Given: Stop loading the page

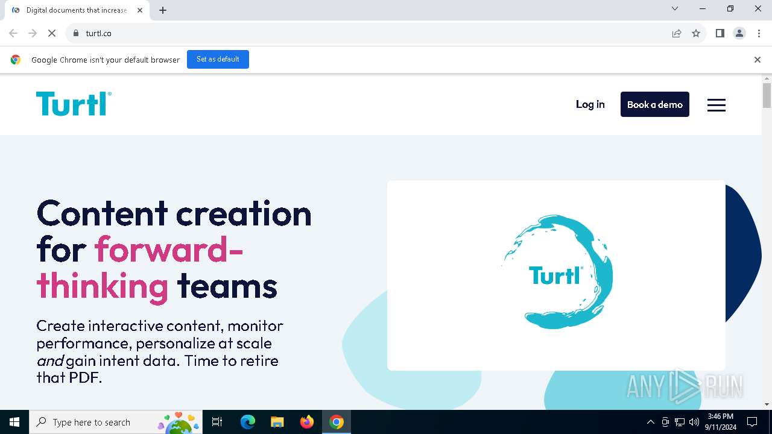Looking at the screenshot, I should [x=52, y=33].
